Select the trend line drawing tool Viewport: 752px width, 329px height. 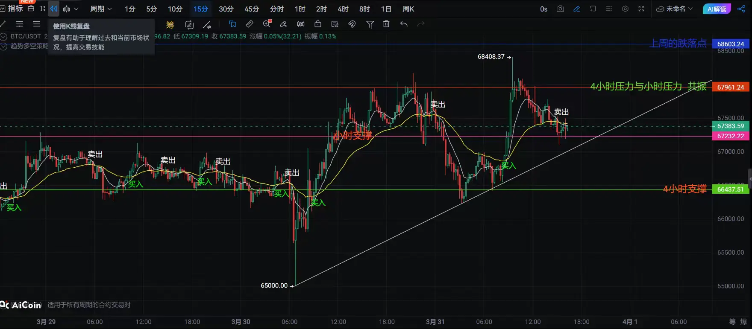[x=3, y=24]
